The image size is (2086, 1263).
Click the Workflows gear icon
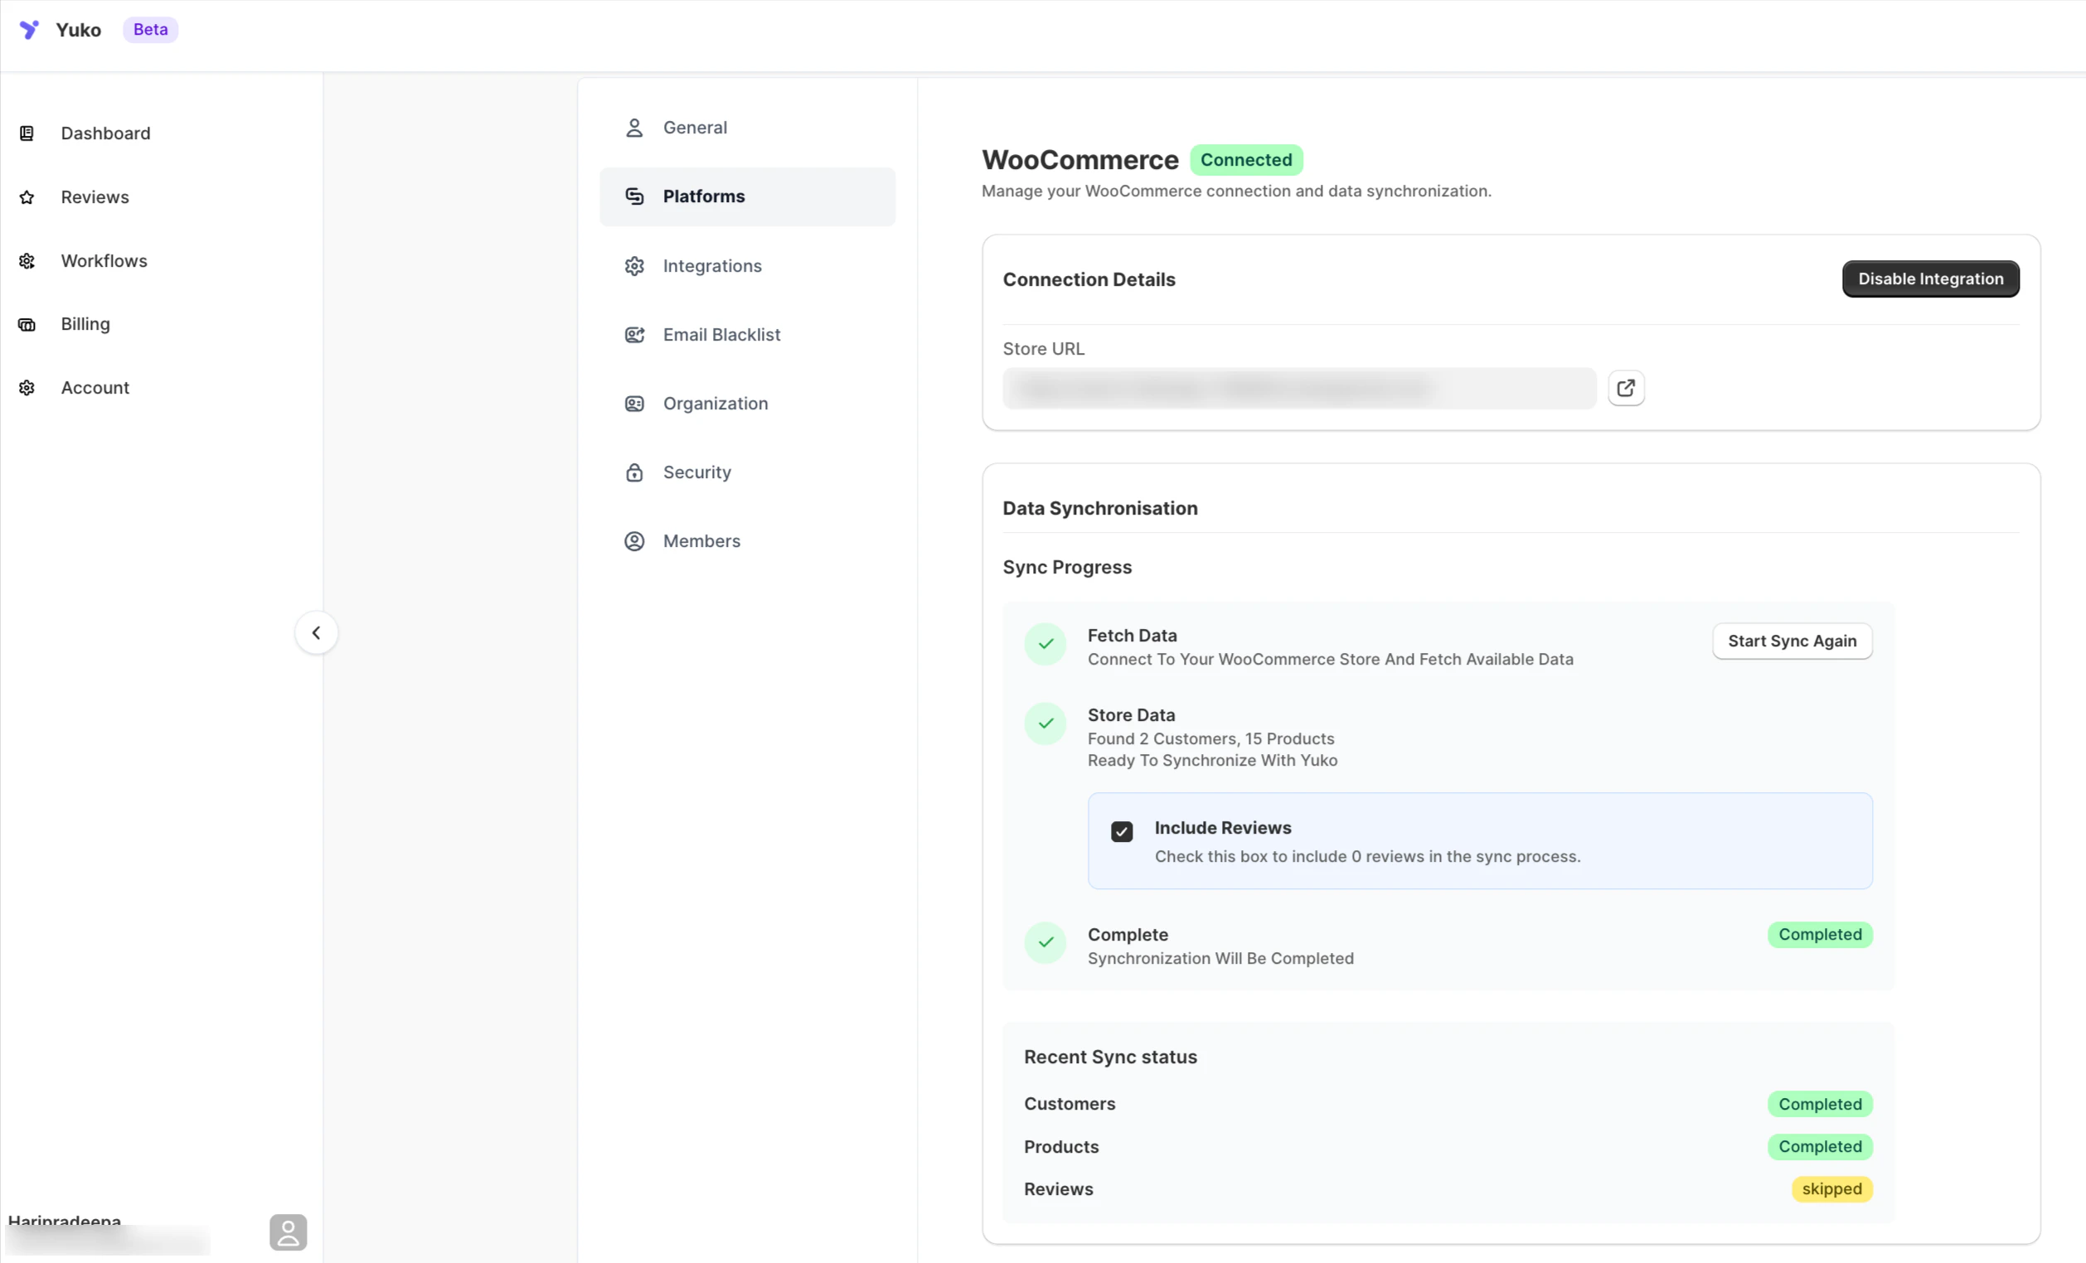click(27, 260)
